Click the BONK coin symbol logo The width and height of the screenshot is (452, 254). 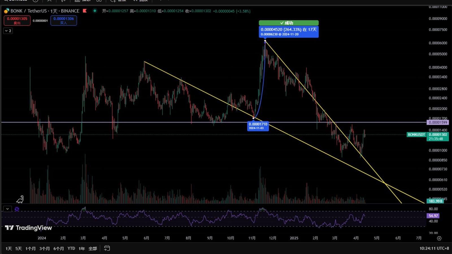point(6,11)
